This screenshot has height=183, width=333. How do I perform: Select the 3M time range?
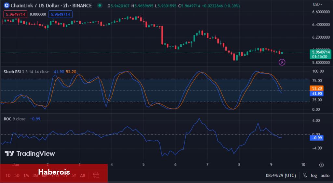35,175
